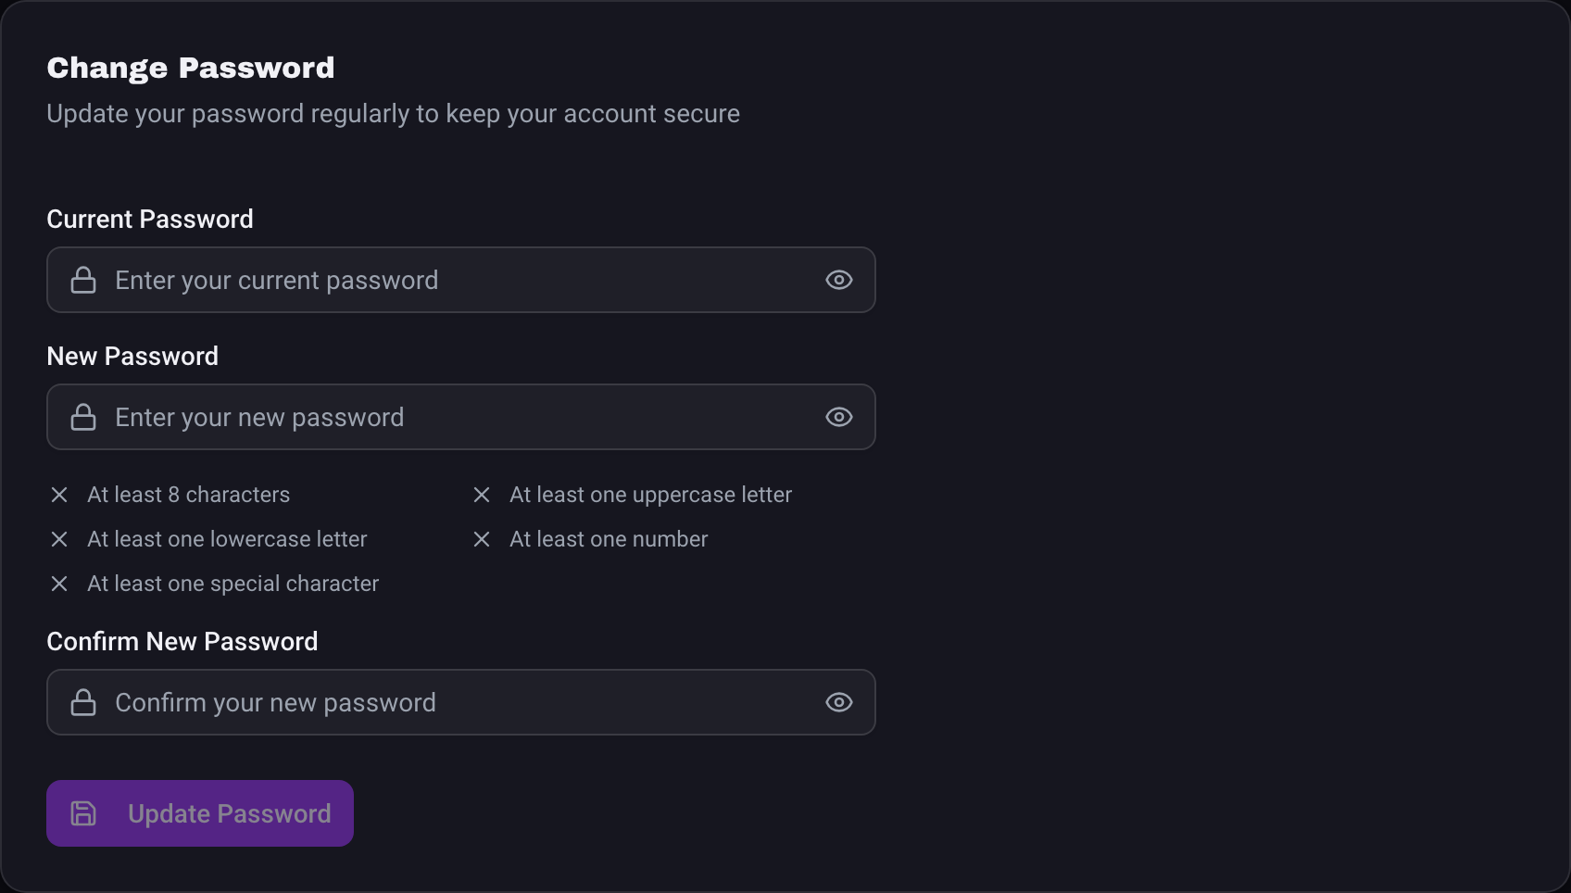This screenshot has width=1571, height=893.
Task: Click the X beside At least 8 characters
Action: tap(59, 495)
